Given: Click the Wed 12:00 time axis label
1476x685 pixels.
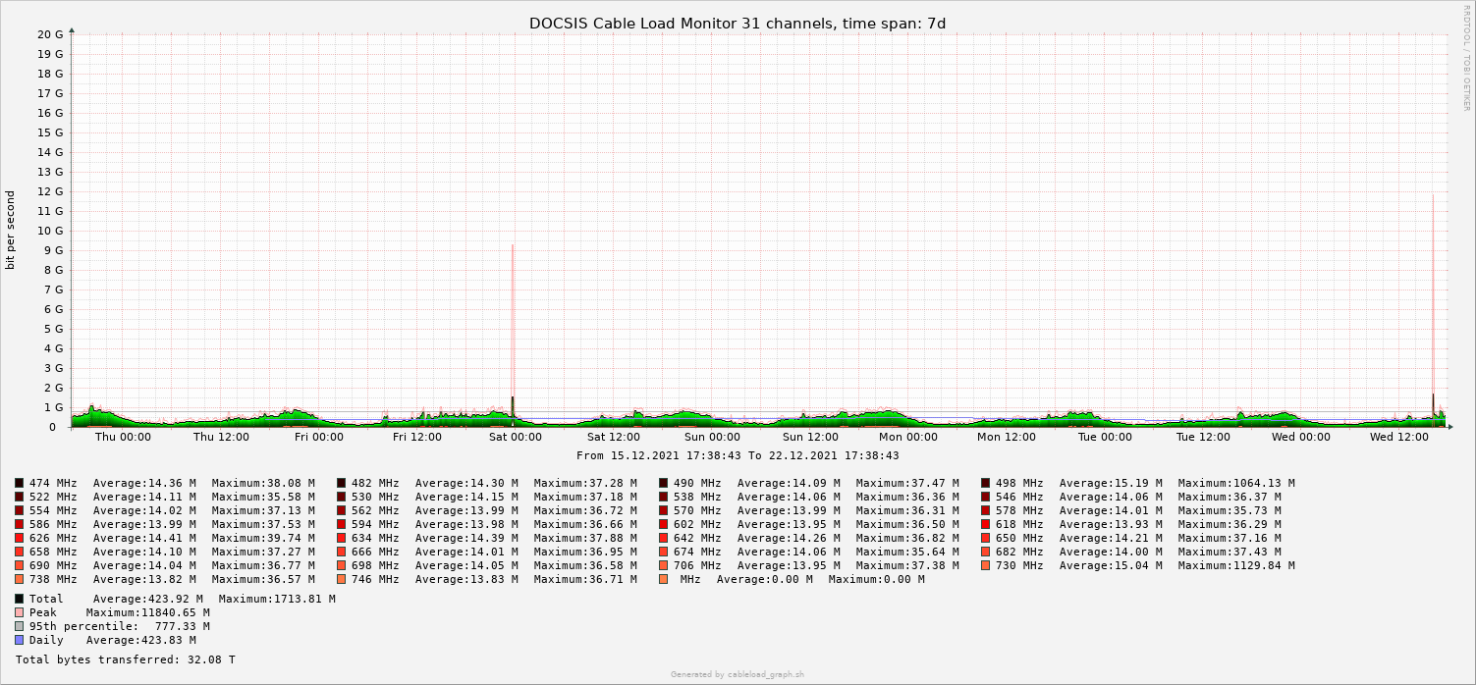Looking at the screenshot, I should (1398, 438).
